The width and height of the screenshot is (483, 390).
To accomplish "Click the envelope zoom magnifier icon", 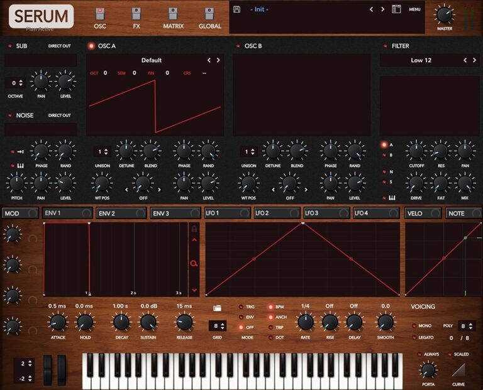I will coord(194,264).
